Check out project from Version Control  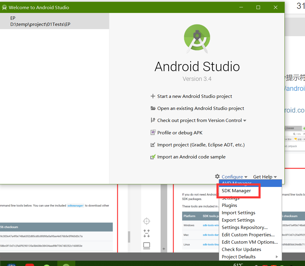[x=199, y=120]
